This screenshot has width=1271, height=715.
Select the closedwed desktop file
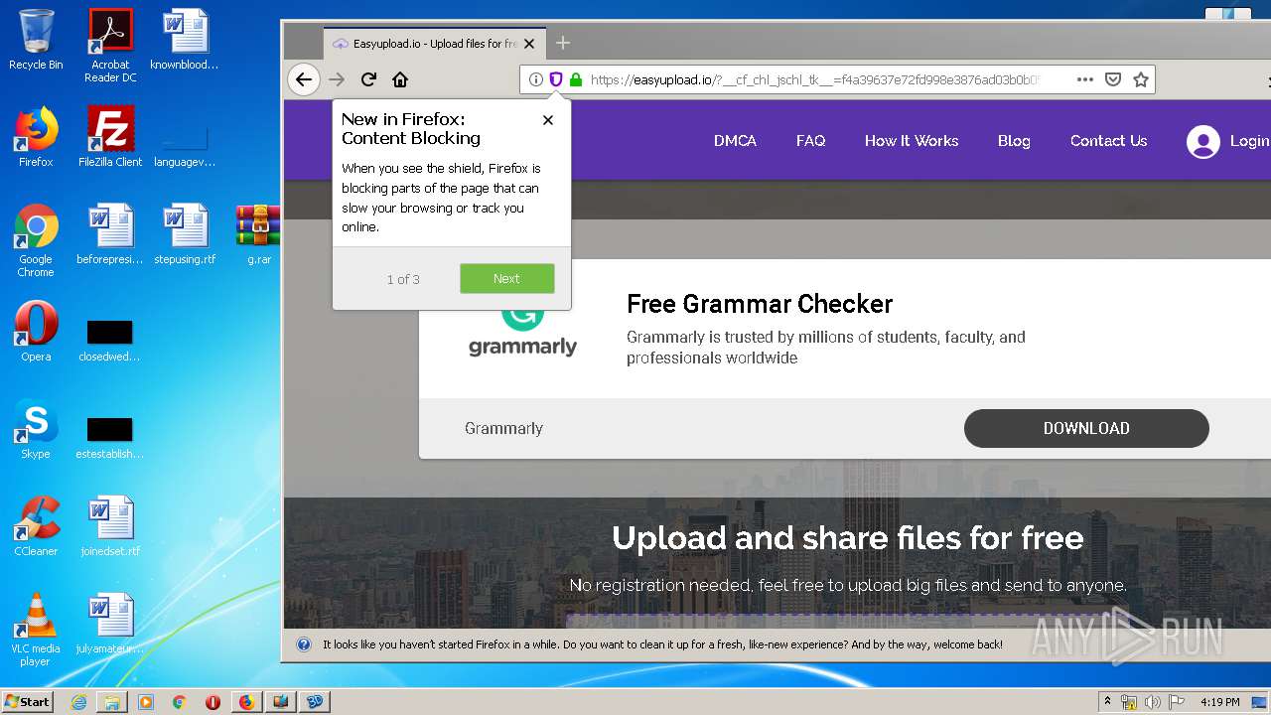point(110,341)
